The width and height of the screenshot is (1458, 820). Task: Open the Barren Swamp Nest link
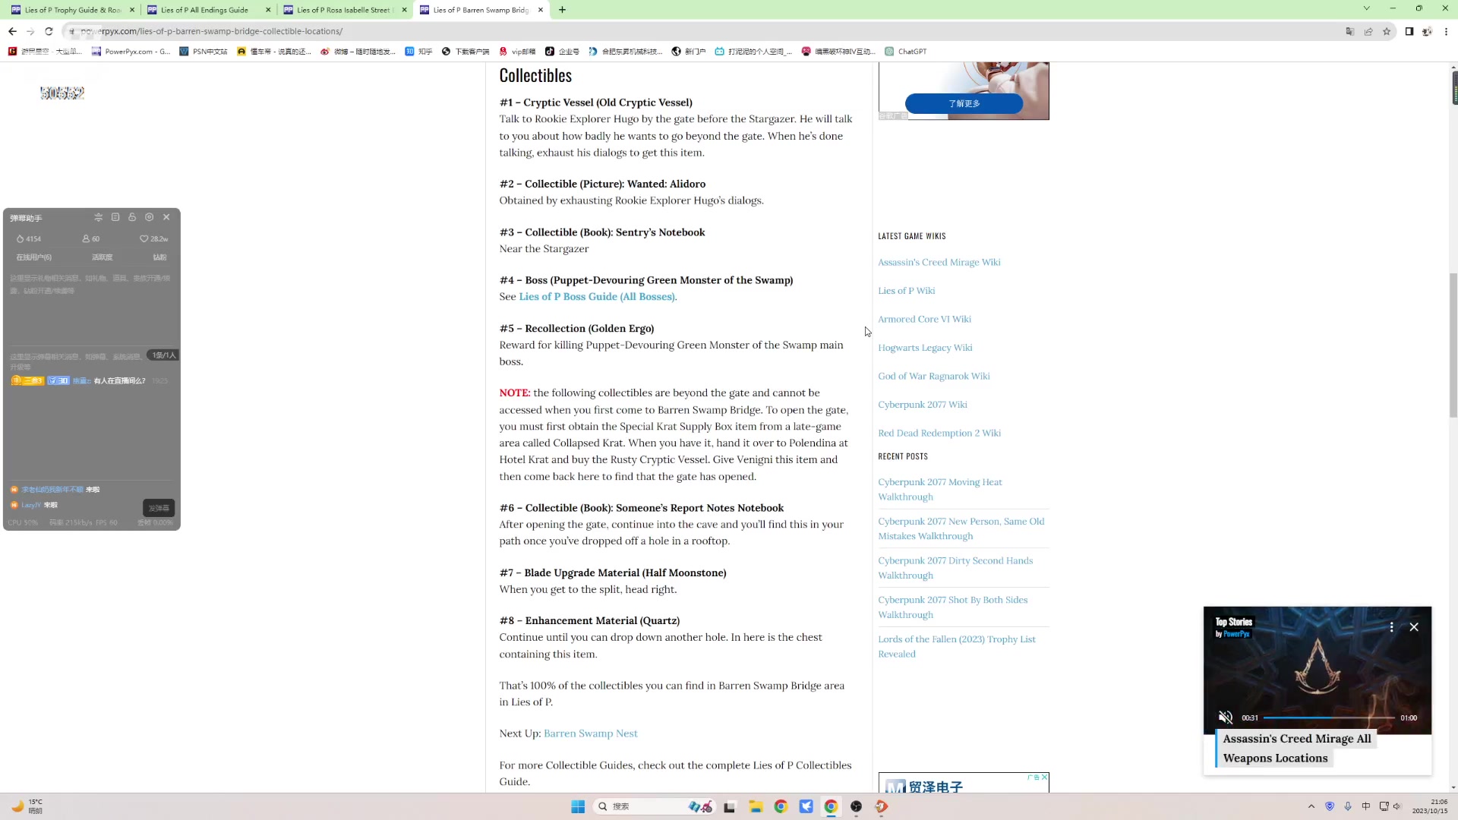pyautogui.click(x=590, y=733)
